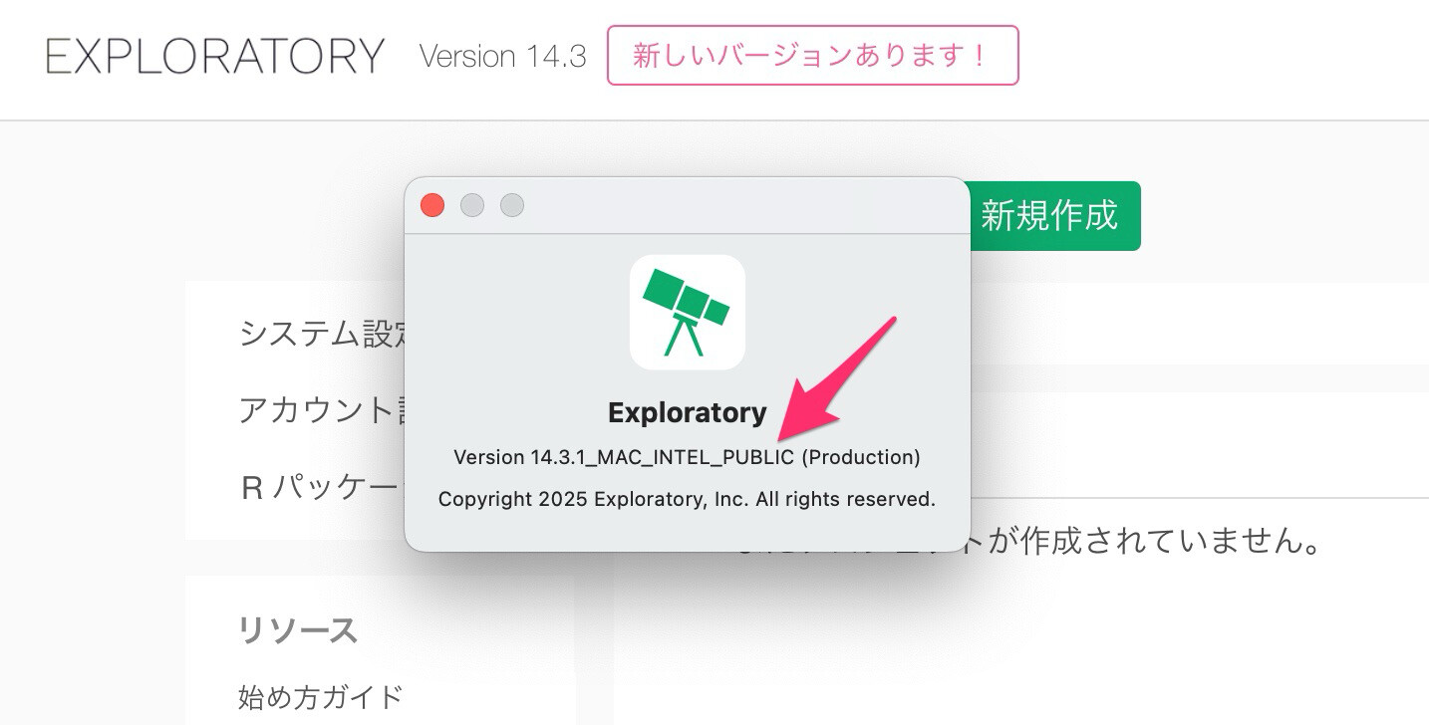Click the EXPLORATORY logo in the header
The height and width of the screenshot is (725, 1429).
point(215,57)
